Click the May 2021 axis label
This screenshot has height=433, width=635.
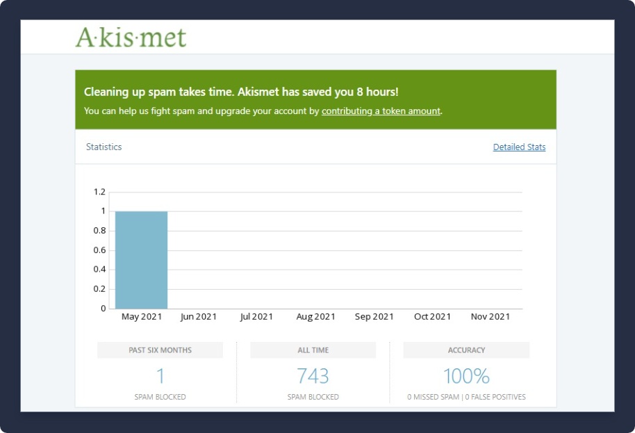tap(141, 317)
